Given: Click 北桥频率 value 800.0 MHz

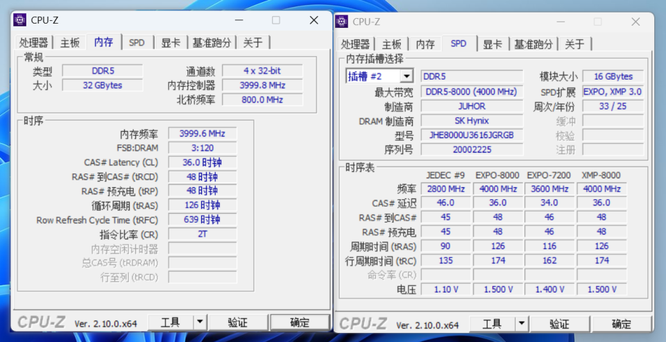Looking at the screenshot, I should tap(262, 100).
